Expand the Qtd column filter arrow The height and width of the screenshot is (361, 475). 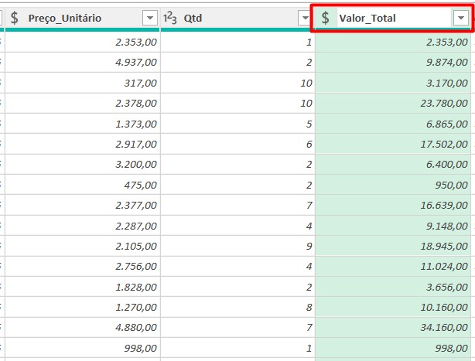(x=305, y=18)
